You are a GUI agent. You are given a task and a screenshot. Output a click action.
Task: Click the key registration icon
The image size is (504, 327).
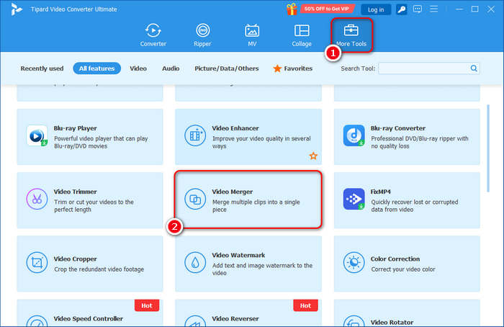402,9
